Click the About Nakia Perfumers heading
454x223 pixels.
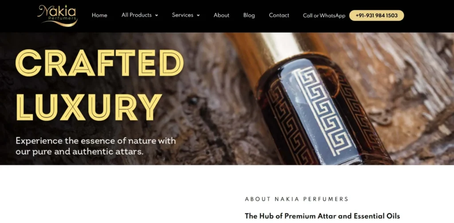coord(297,199)
